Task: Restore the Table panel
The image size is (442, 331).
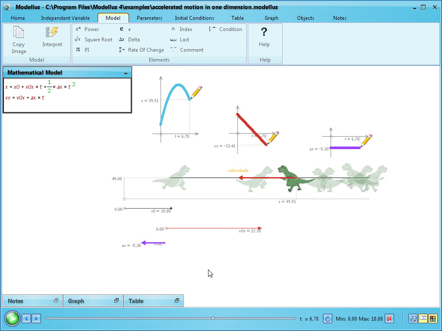Action: 177,300
